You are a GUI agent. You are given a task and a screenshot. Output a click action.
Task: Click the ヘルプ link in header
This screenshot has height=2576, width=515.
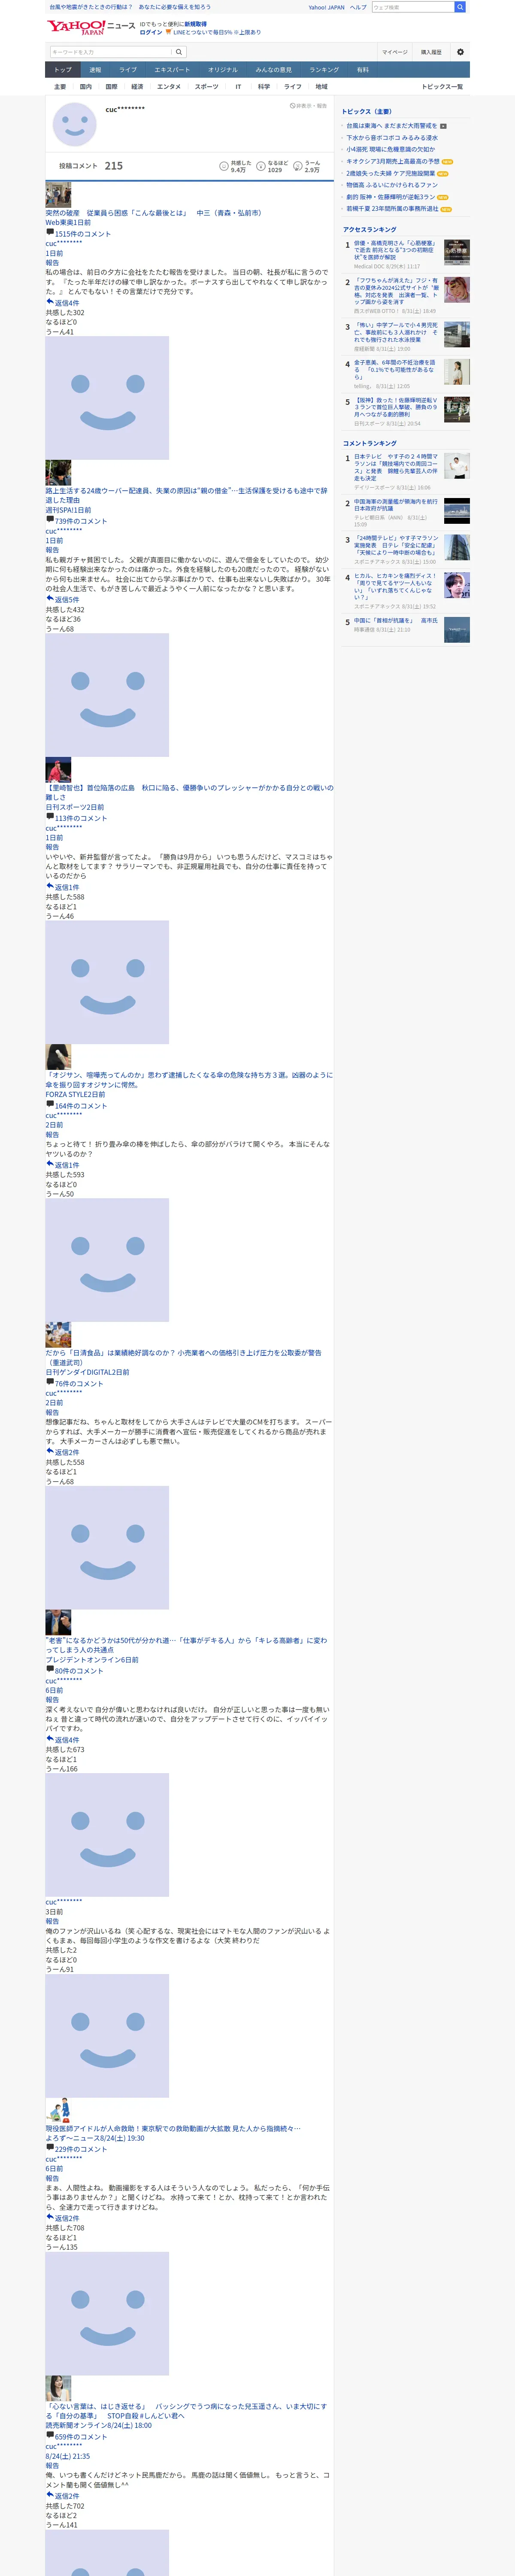[358, 7]
